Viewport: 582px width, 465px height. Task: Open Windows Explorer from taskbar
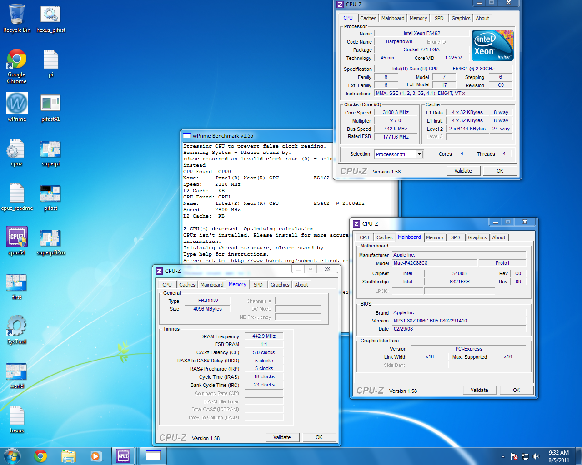point(68,456)
